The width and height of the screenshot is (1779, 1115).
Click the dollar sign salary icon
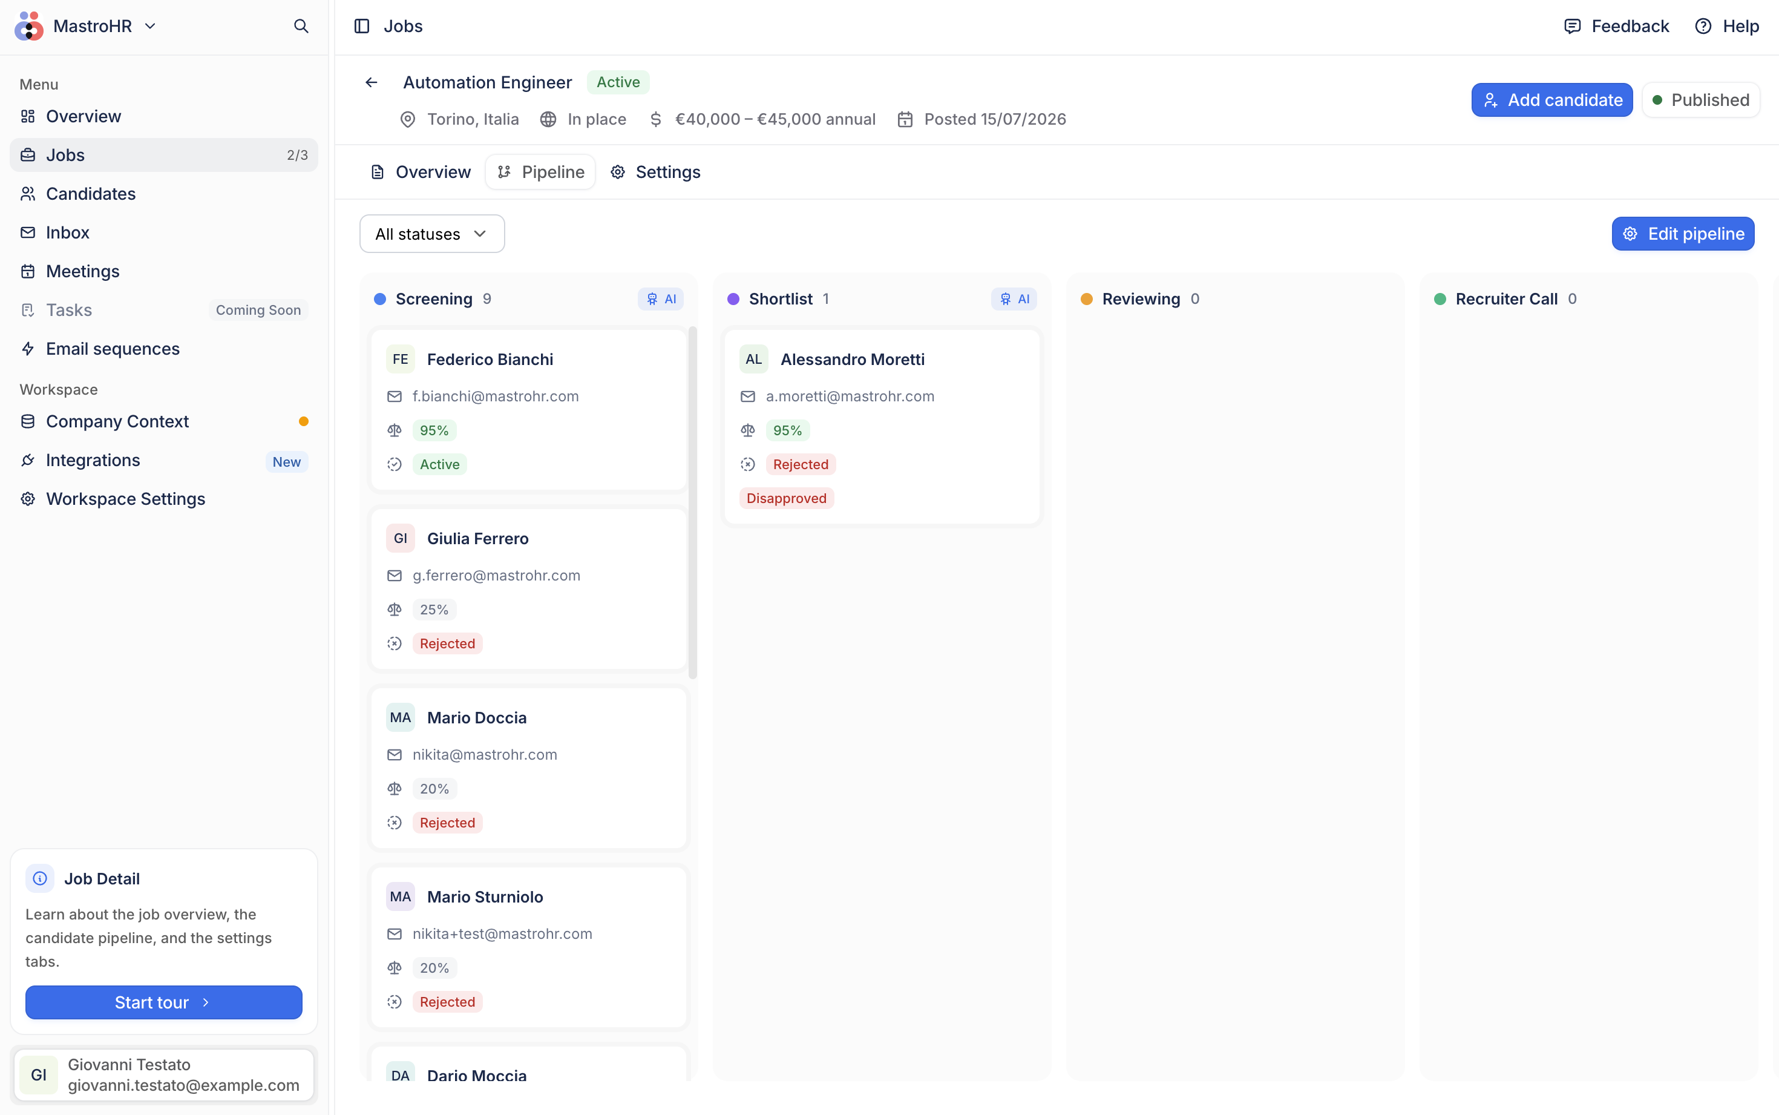[x=656, y=119]
